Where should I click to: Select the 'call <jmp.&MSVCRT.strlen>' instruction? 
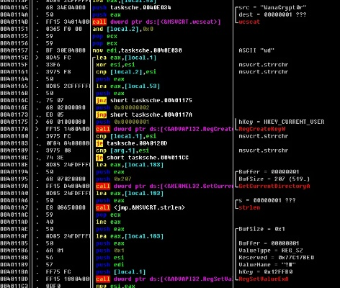coord(140,207)
